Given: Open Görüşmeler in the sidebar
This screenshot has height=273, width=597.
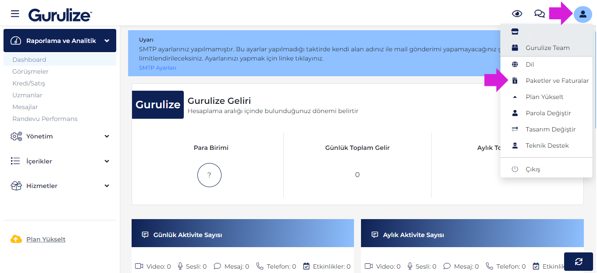Looking at the screenshot, I should click(x=30, y=71).
